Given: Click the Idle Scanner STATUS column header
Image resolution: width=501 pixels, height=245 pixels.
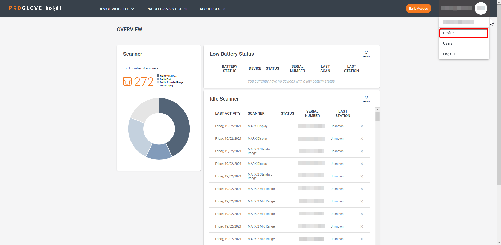Looking at the screenshot, I should pyautogui.click(x=287, y=113).
